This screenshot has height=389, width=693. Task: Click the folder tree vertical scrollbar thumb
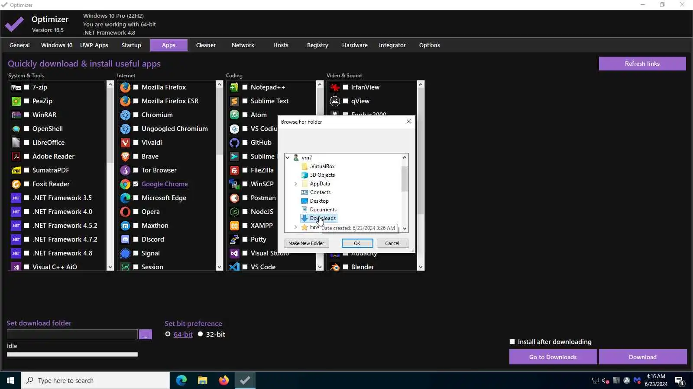click(x=405, y=179)
